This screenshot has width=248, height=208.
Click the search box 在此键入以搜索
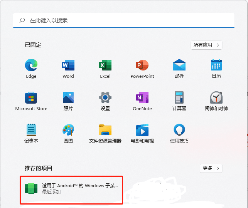pyautogui.click(x=124, y=20)
